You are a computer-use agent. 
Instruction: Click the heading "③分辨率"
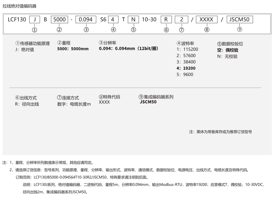pos(108,43)
